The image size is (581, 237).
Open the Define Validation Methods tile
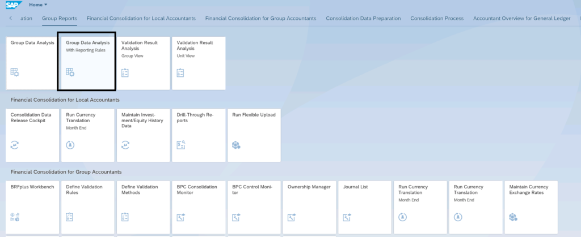144,208
